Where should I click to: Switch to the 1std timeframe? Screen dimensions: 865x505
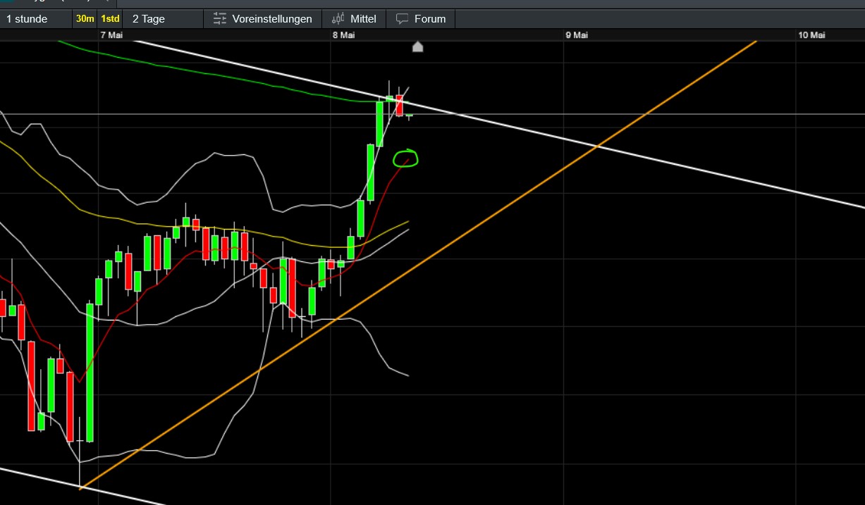[109, 18]
